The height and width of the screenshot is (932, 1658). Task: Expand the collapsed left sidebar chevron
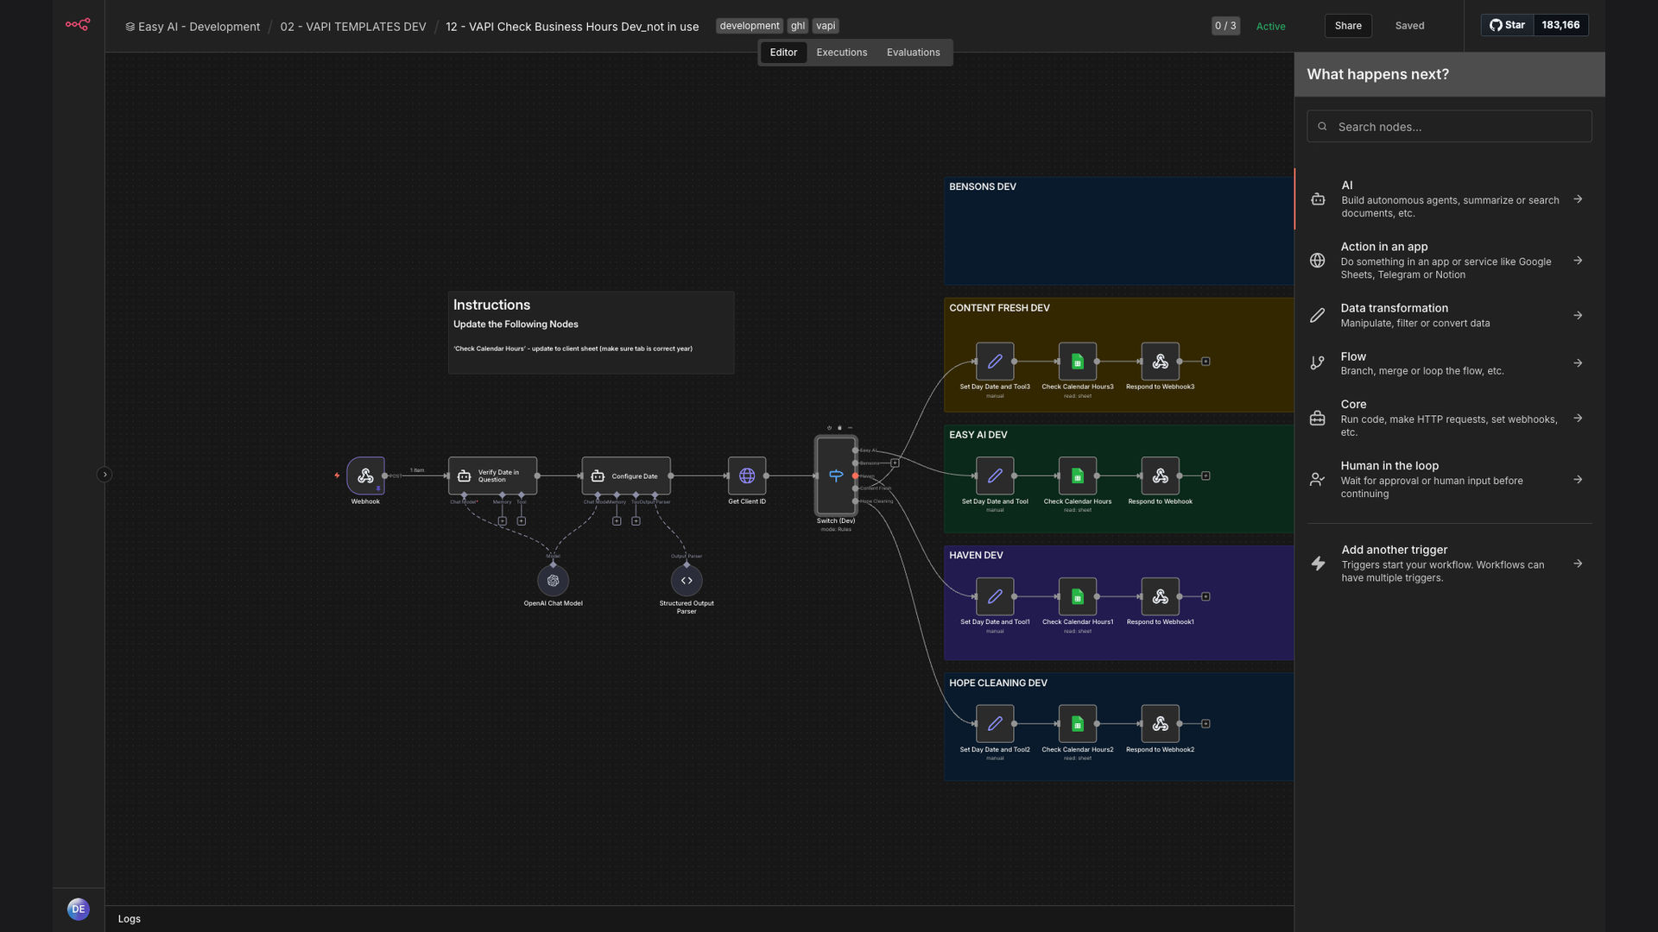104,475
